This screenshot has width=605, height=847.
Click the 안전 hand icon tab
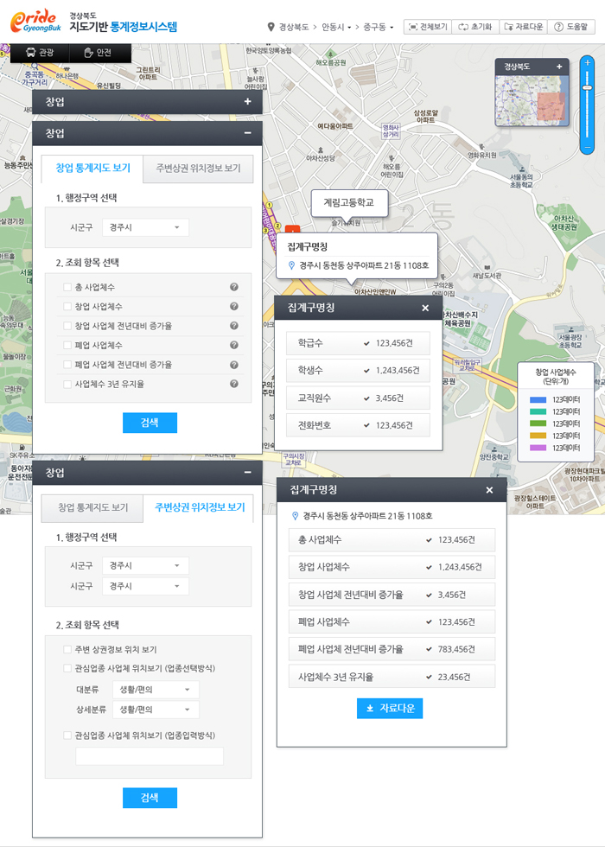pyautogui.click(x=98, y=52)
